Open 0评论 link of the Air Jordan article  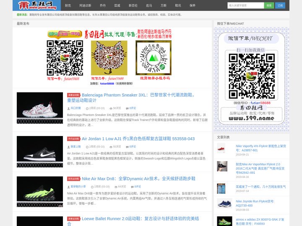click(133, 146)
